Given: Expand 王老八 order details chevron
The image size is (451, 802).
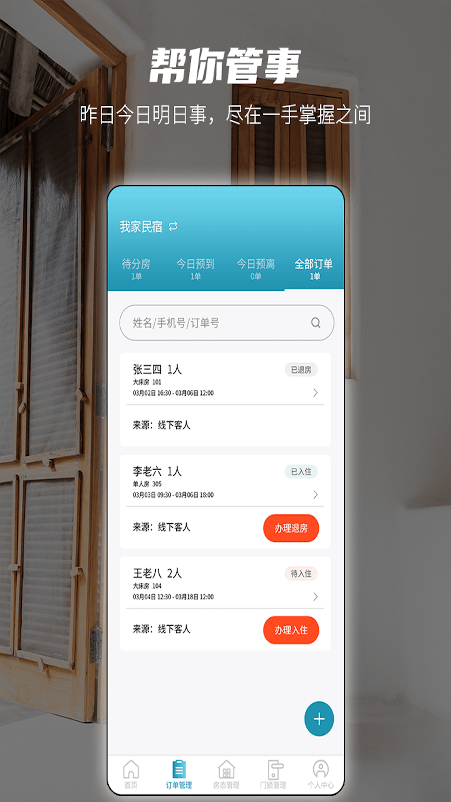Looking at the screenshot, I should [316, 596].
